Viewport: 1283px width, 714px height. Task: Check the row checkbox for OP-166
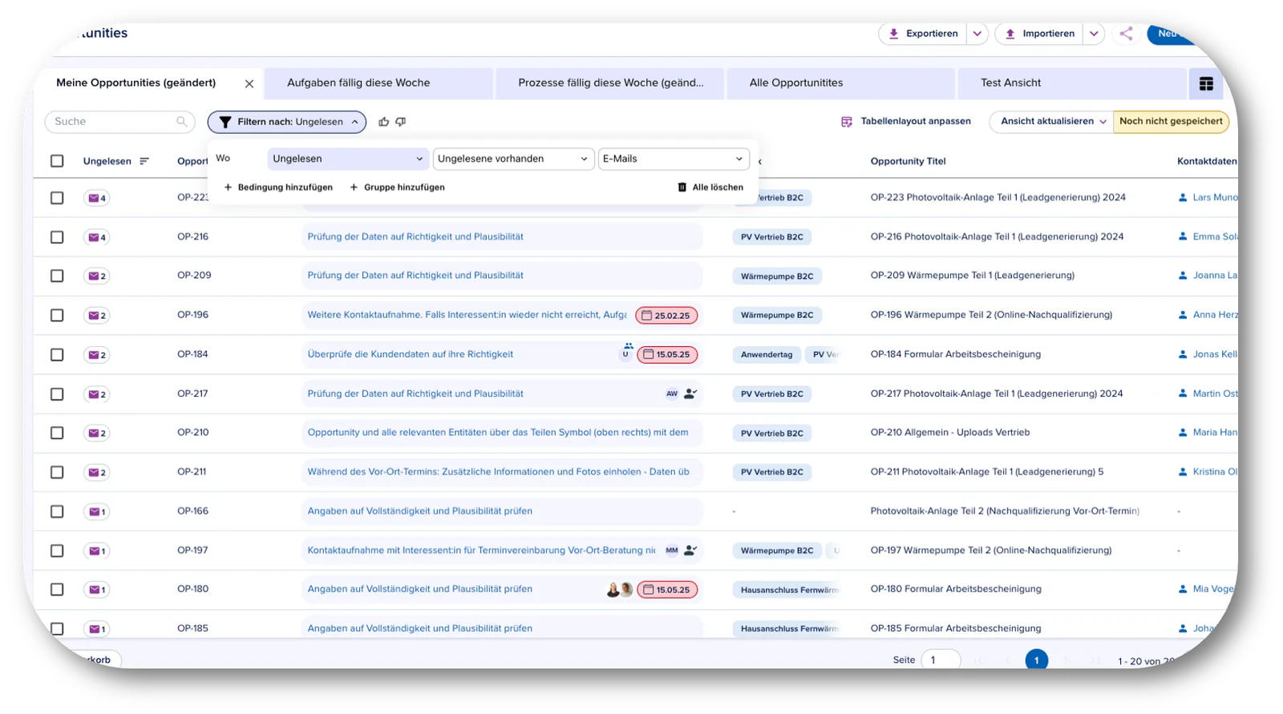pos(57,511)
